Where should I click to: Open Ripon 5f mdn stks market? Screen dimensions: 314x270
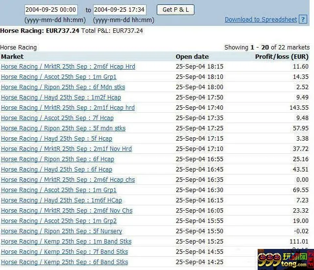point(63,128)
